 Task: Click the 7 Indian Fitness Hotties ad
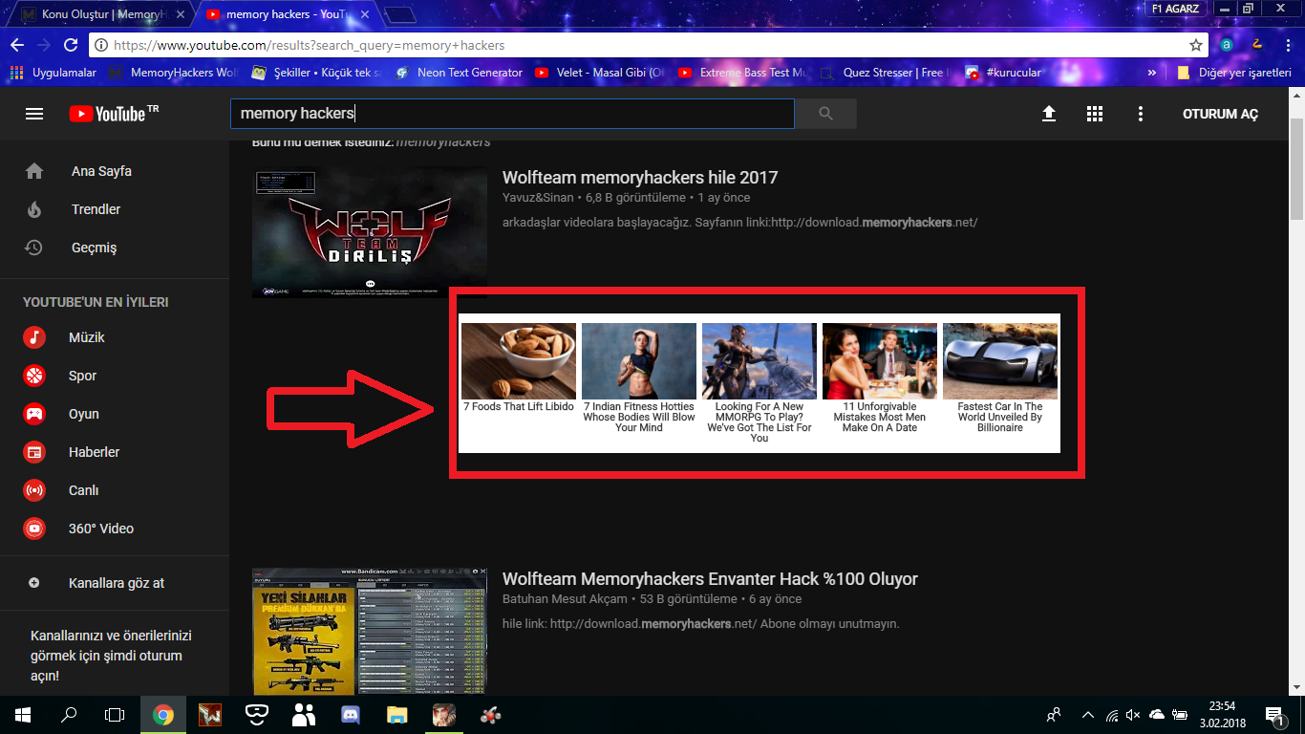pyautogui.click(x=639, y=378)
